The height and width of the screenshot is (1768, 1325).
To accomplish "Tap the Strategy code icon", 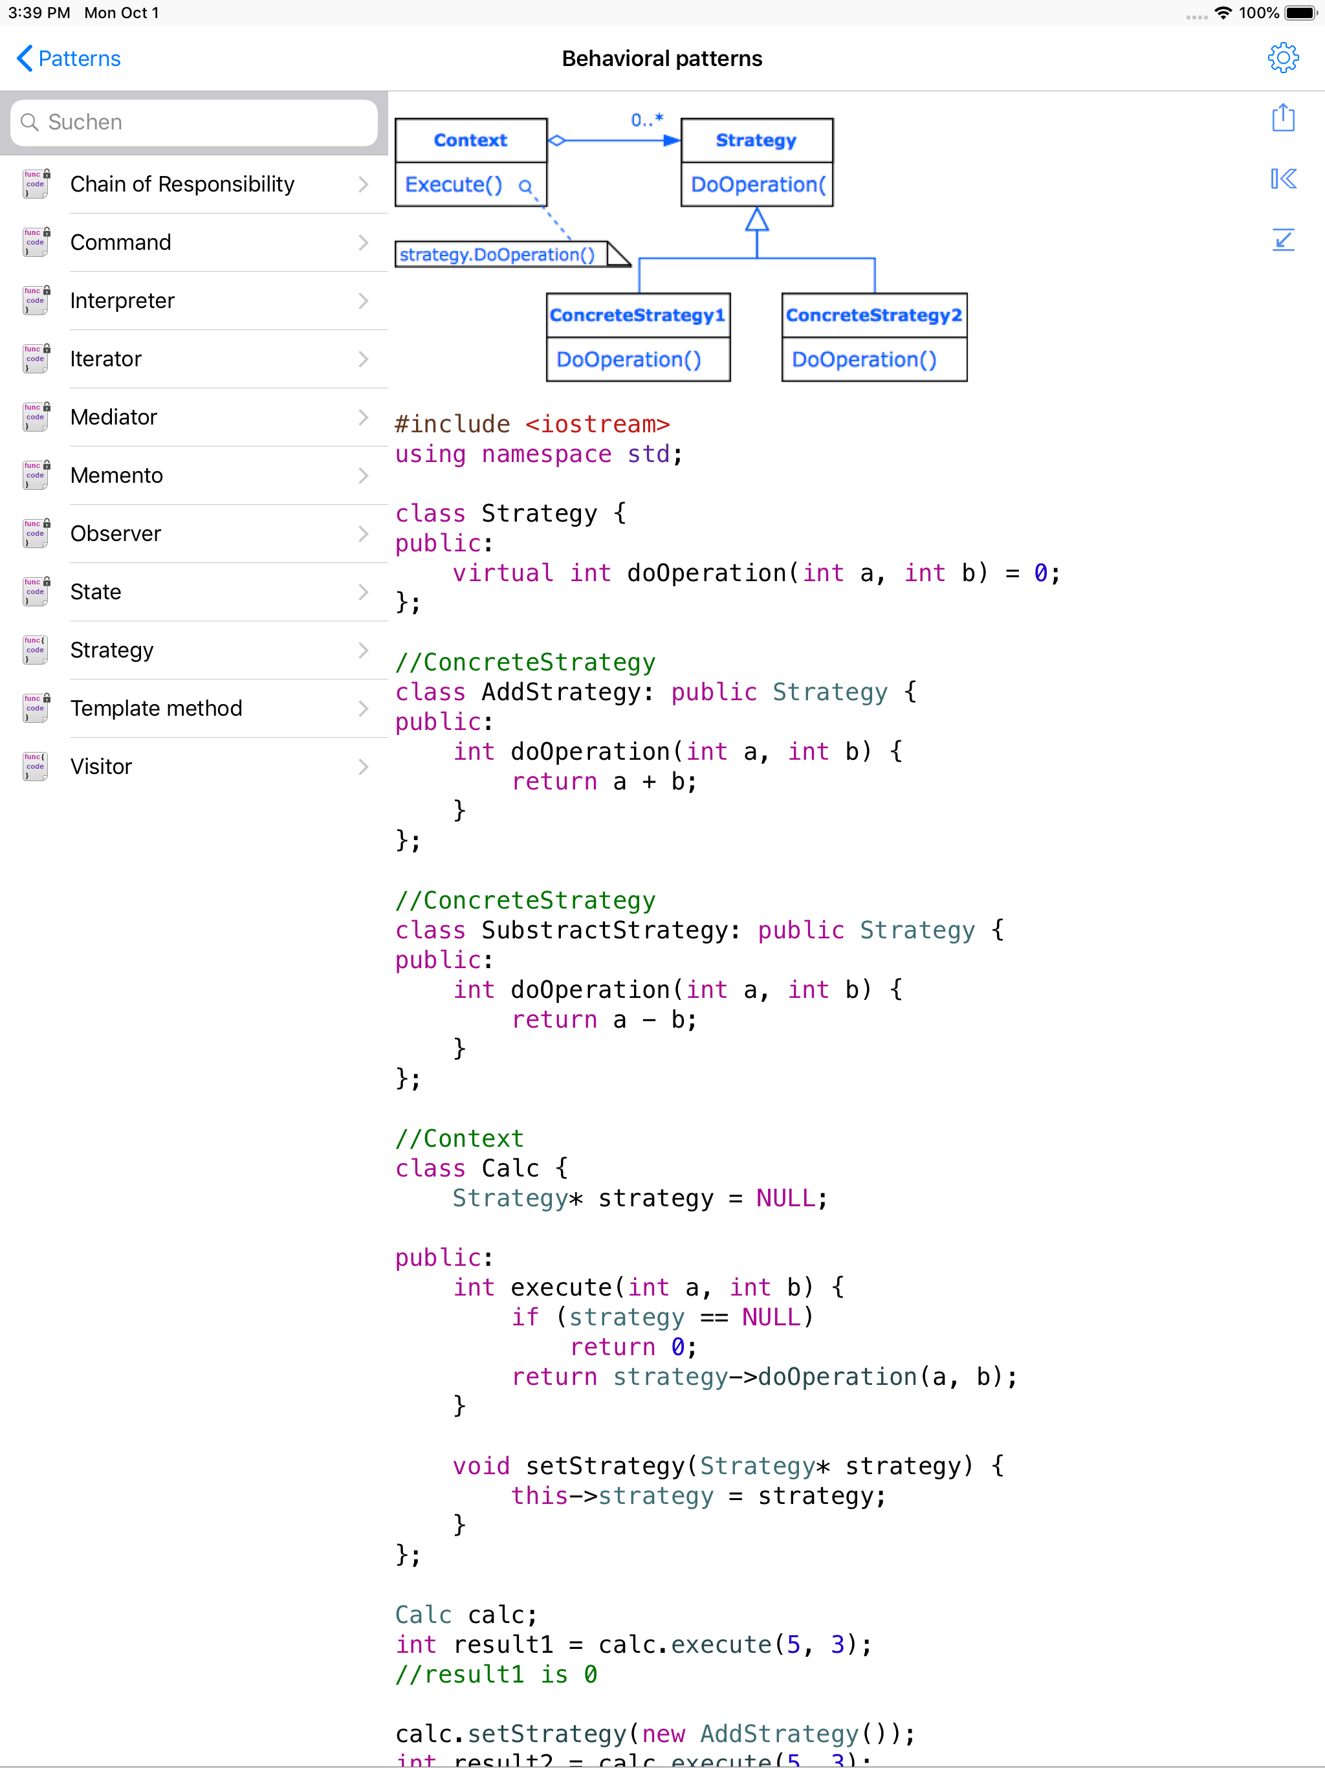I will 36,650.
